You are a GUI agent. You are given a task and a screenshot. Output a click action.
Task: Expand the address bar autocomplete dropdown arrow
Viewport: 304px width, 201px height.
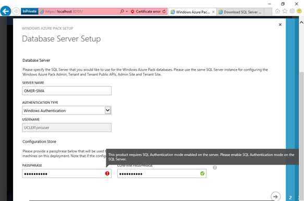point(127,11)
